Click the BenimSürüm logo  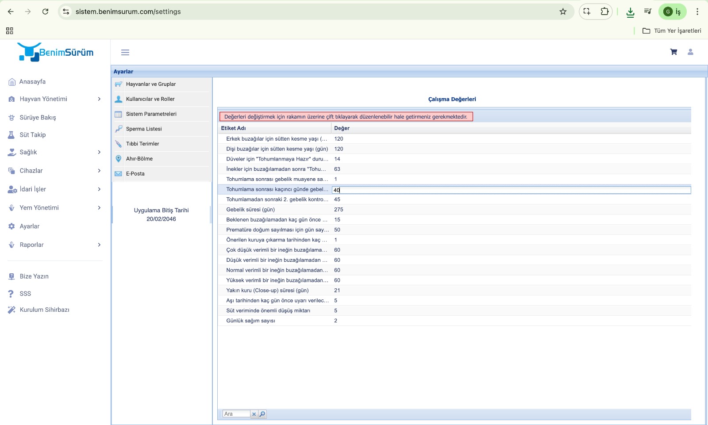[x=55, y=52]
